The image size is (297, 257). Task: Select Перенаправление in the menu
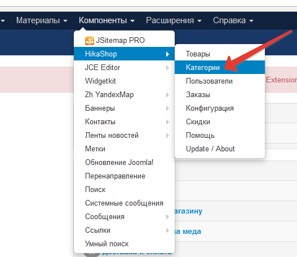tap(124, 176)
